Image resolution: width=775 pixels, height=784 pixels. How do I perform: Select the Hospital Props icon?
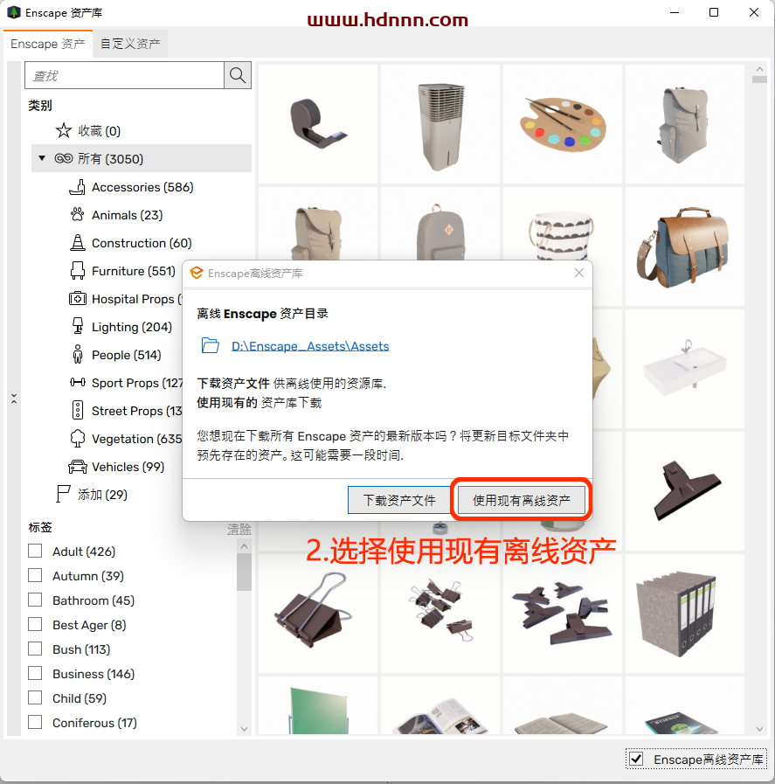pyautogui.click(x=77, y=299)
